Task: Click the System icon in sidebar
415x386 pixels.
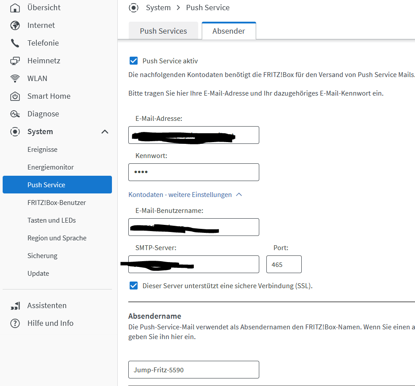Action: click(x=15, y=132)
